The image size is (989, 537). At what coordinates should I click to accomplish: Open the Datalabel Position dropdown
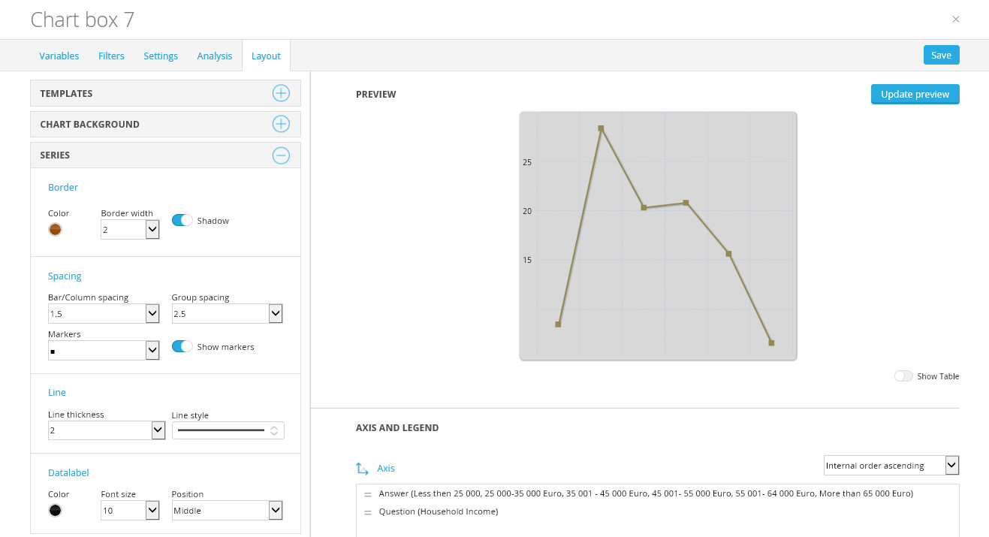[227, 511]
